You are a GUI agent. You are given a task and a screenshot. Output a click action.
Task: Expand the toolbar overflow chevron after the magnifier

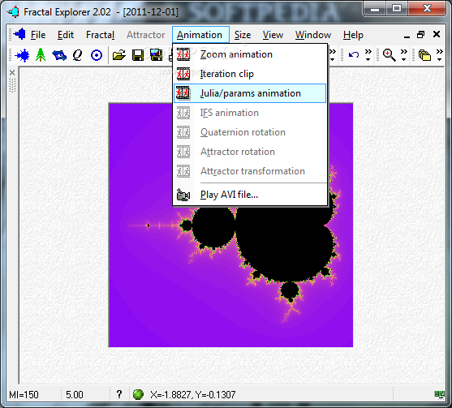404,54
